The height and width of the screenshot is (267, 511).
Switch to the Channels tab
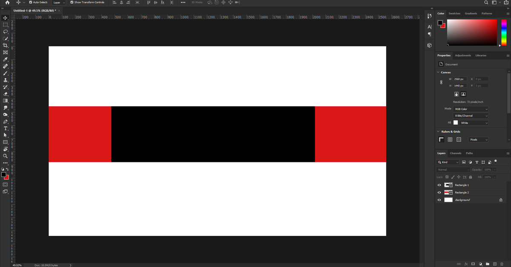click(x=456, y=153)
